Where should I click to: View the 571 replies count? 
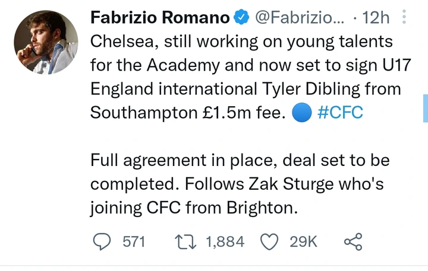[134, 242]
